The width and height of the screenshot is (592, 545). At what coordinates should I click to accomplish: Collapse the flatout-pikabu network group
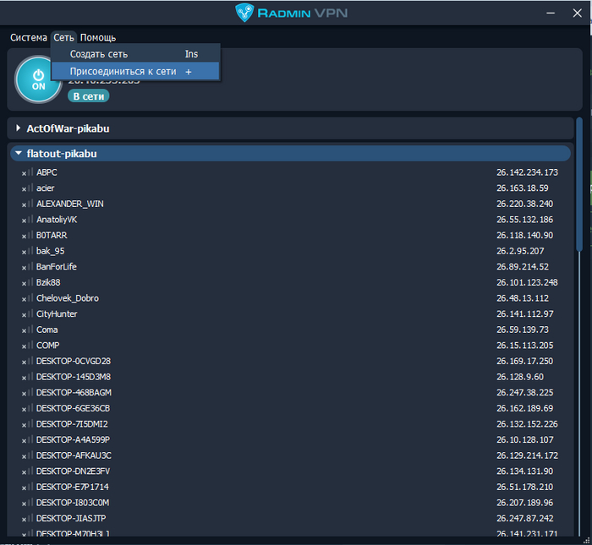click(19, 154)
